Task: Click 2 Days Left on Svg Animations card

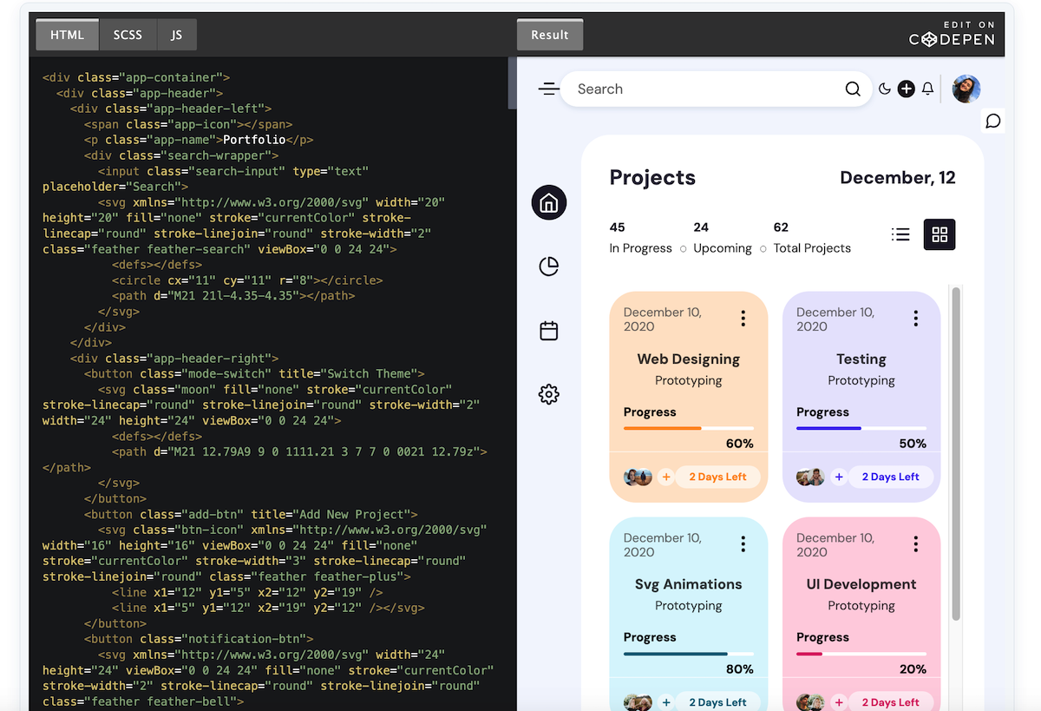Action: [x=717, y=702]
